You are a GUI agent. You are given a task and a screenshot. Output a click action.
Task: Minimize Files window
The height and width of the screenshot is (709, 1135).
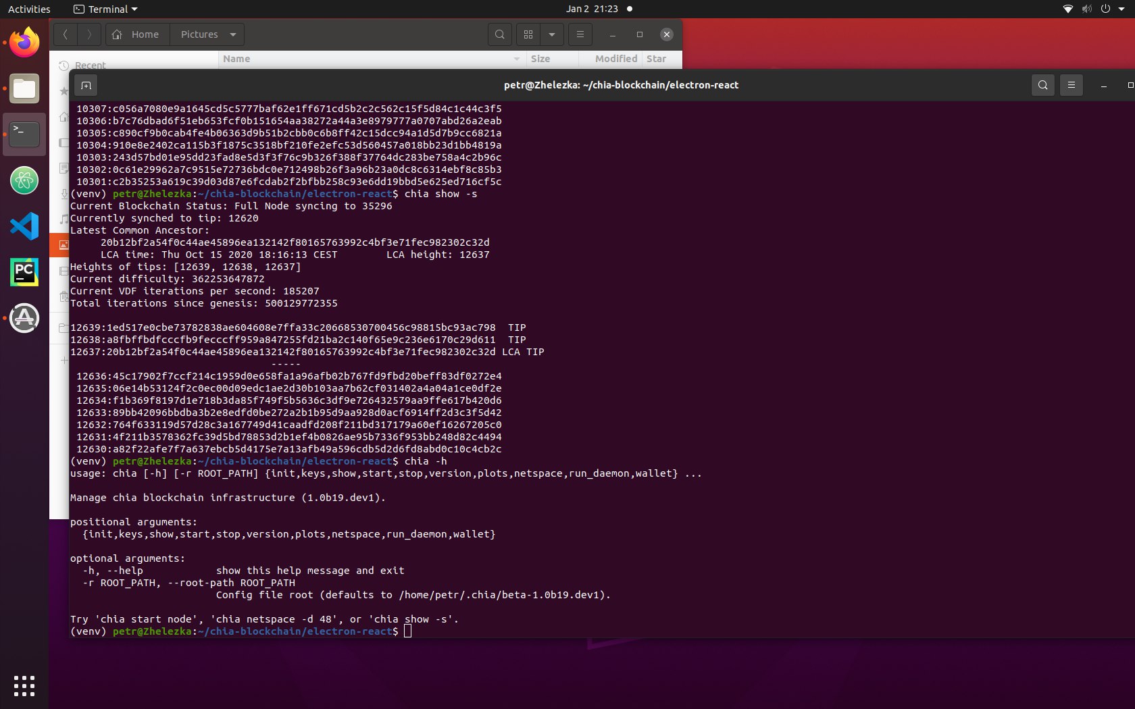(613, 34)
